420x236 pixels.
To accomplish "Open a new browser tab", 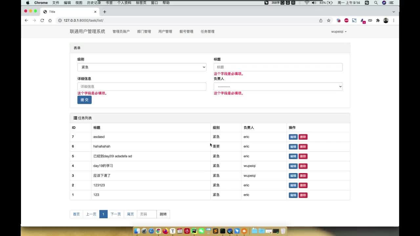I will click(105, 12).
